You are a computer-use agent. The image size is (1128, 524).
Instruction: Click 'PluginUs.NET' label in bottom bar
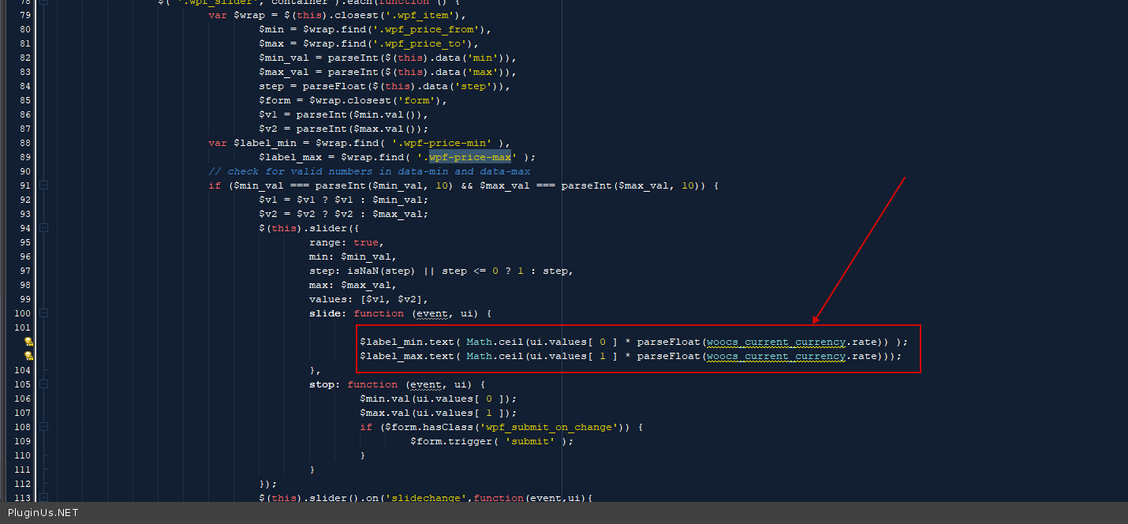tap(43, 513)
